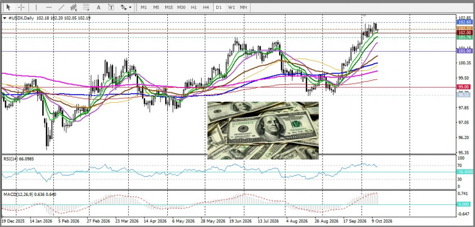475x227 pixels.
Task: Click the green 101.76 price label
Action: pyautogui.click(x=464, y=37)
